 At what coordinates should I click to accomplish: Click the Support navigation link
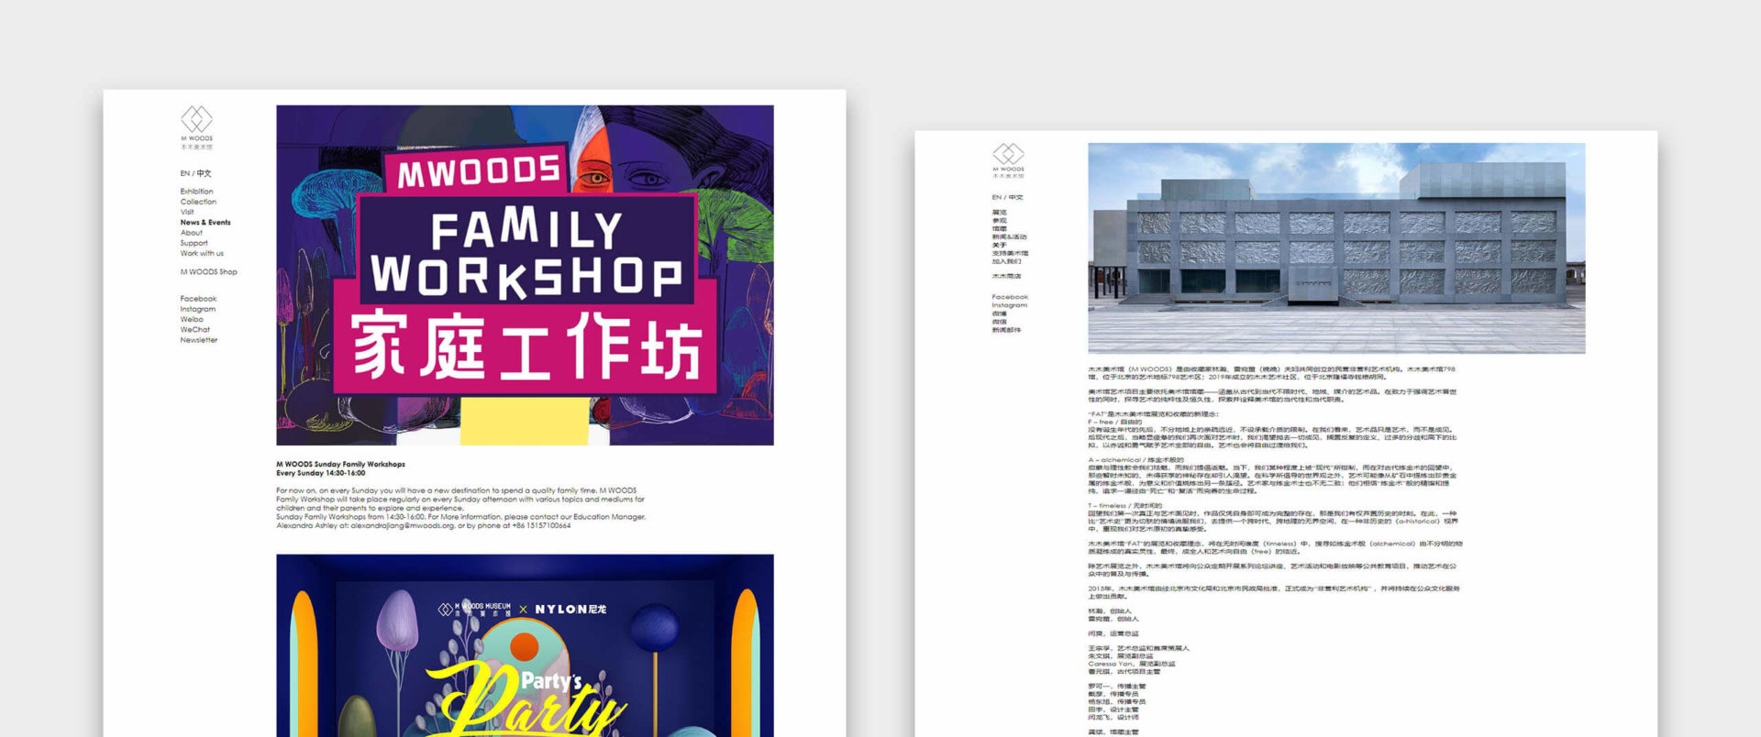[194, 243]
